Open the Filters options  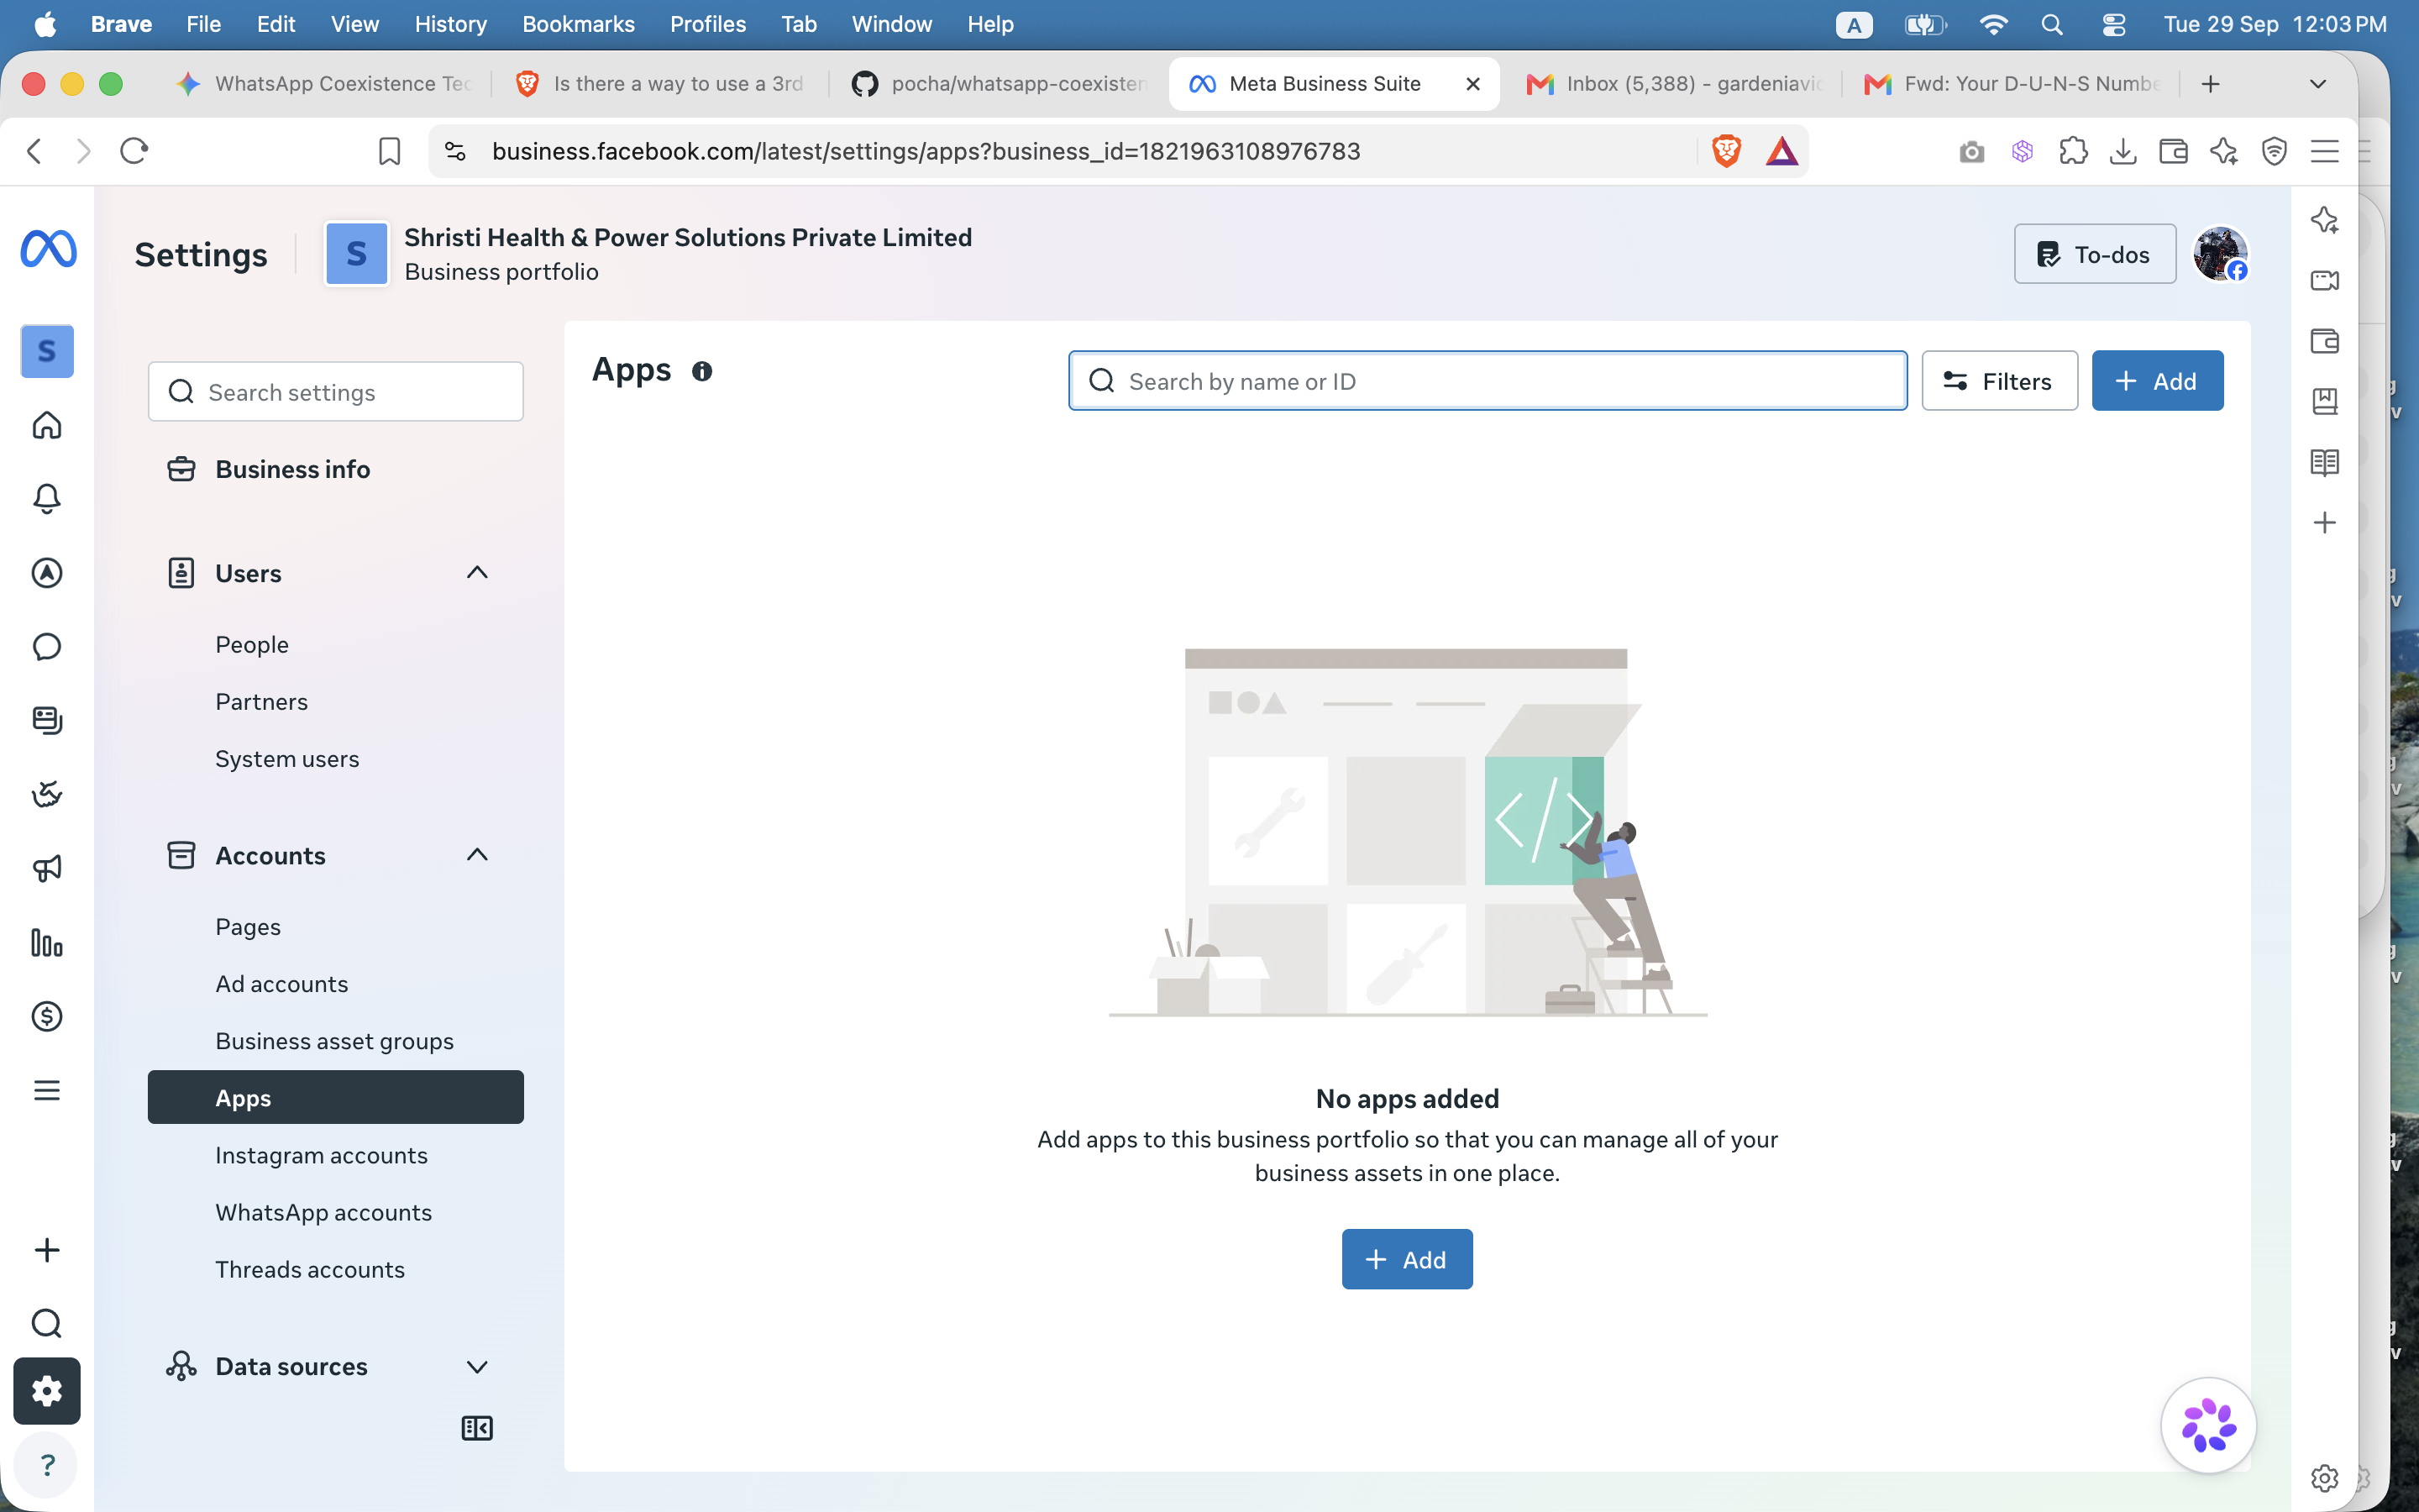(x=1999, y=381)
